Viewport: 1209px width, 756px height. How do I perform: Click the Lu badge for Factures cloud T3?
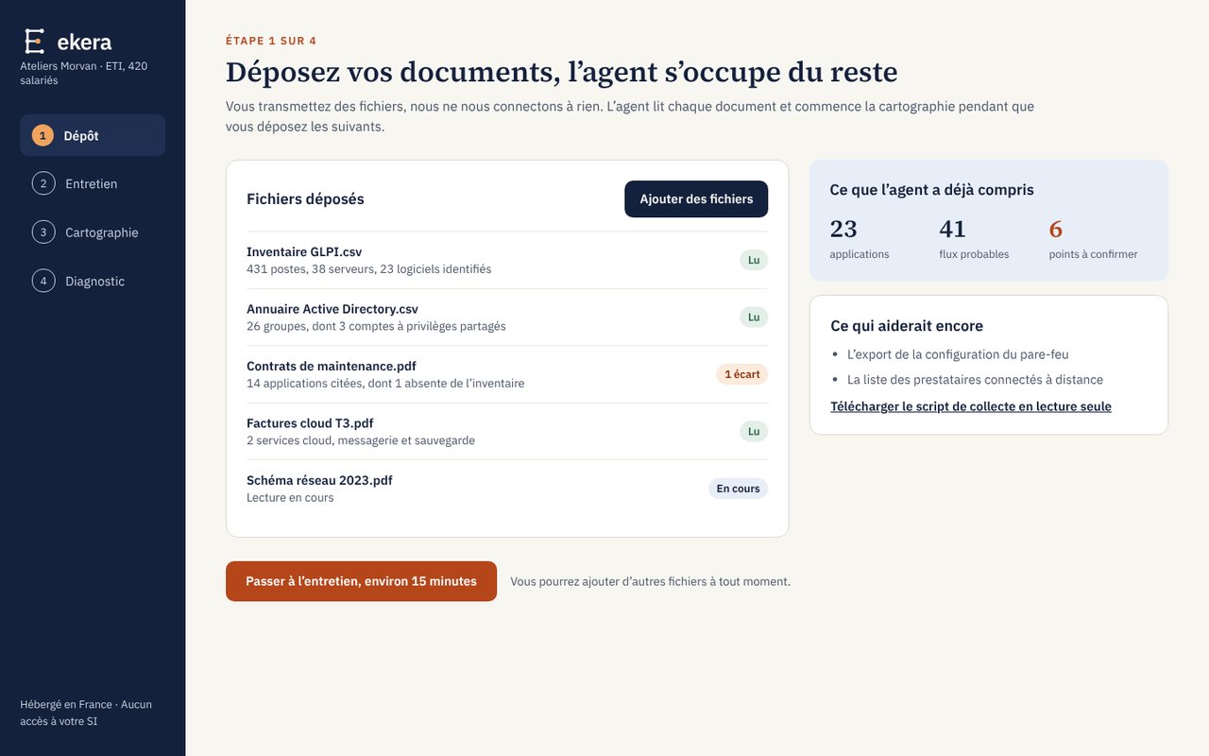[x=754, y=432]
